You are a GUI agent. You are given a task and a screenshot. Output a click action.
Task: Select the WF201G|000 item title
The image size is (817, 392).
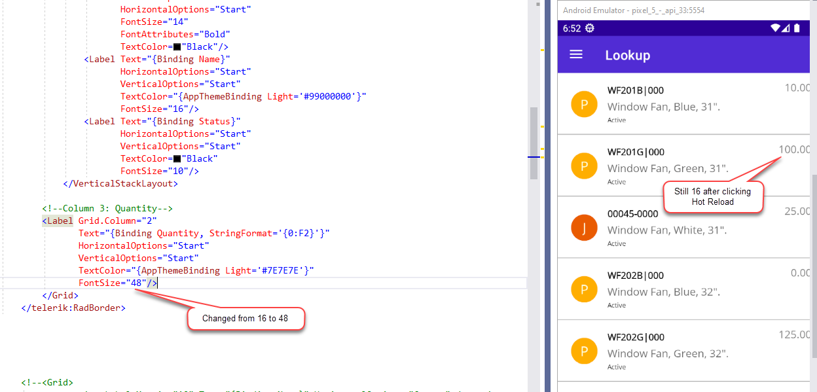coord(636,152)
